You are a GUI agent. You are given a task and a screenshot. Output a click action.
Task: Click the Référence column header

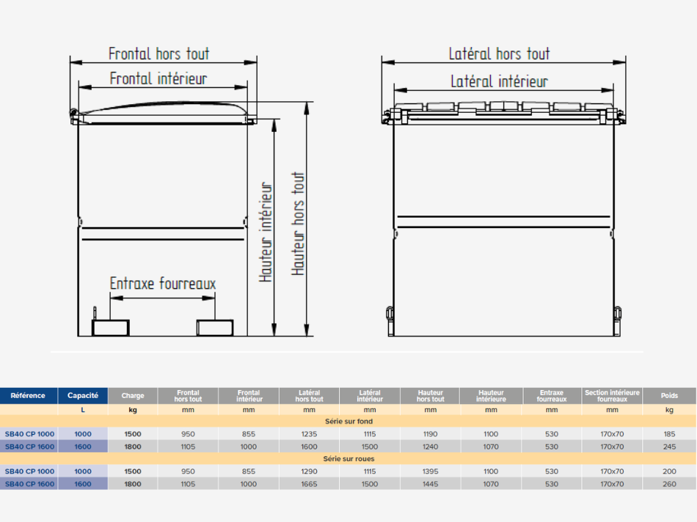[x=29, y=396]
